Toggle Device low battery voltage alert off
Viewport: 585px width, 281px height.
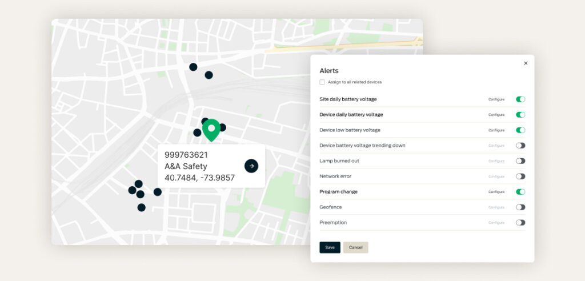click(x=520, y=130)
